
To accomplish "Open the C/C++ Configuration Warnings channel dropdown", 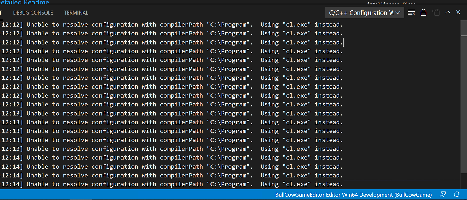I will tap(364, 12).
